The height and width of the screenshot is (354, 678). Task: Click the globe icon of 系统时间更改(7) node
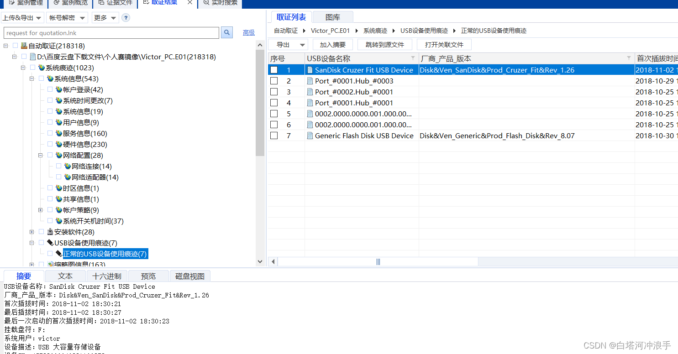tap(59, 100)
